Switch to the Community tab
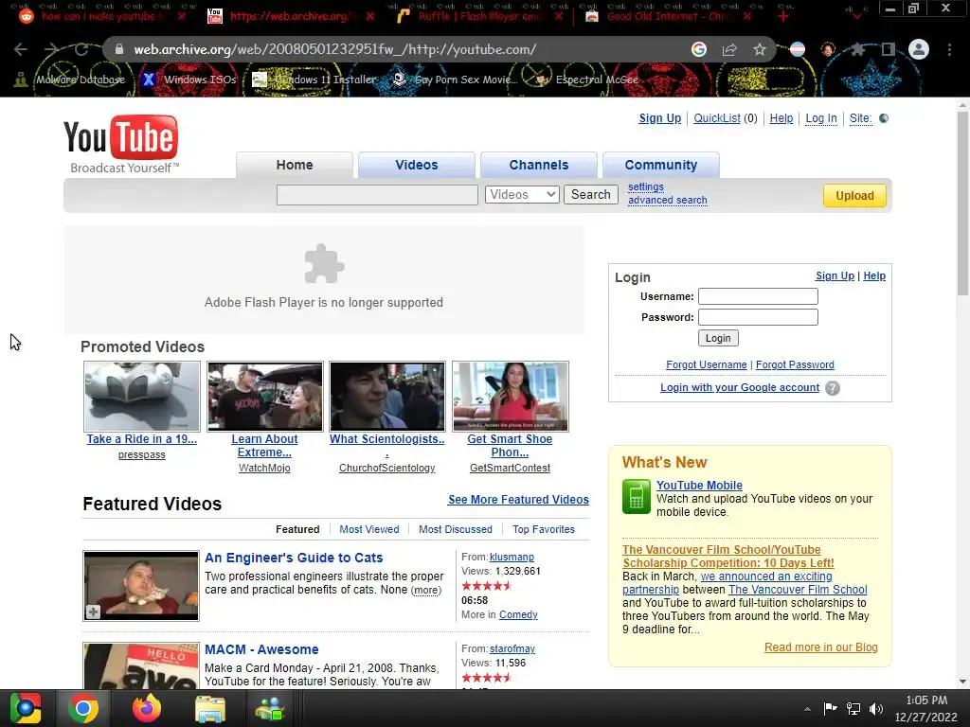 (660, 165)
